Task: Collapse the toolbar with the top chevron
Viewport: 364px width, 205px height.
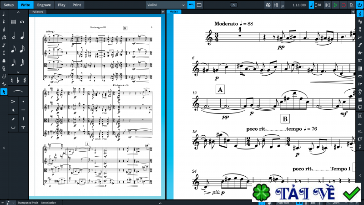Action: tap(233, 5)
